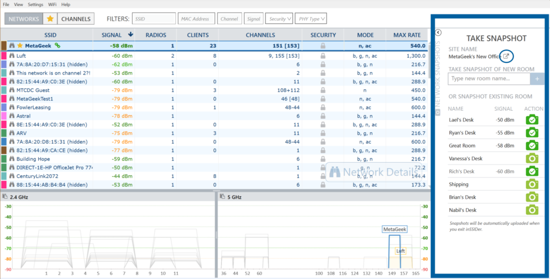Open the File menu
The image size is (550, 279).
click(6, 4)
